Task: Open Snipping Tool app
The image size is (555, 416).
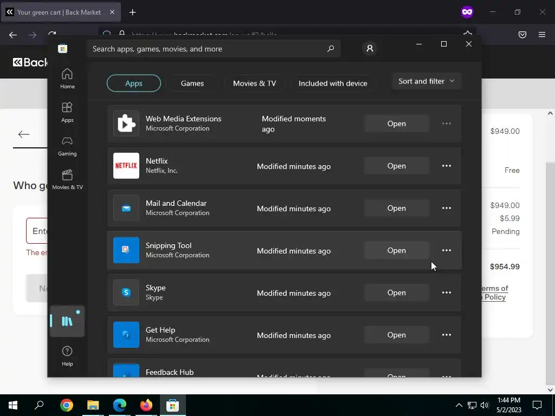Action: [x=396, y=250]
